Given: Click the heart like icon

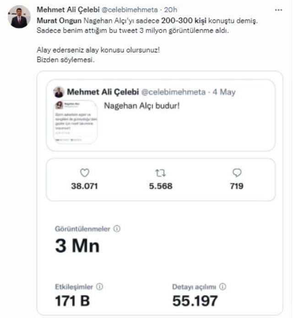Looking at the screenshot, I should click(84, 173).
